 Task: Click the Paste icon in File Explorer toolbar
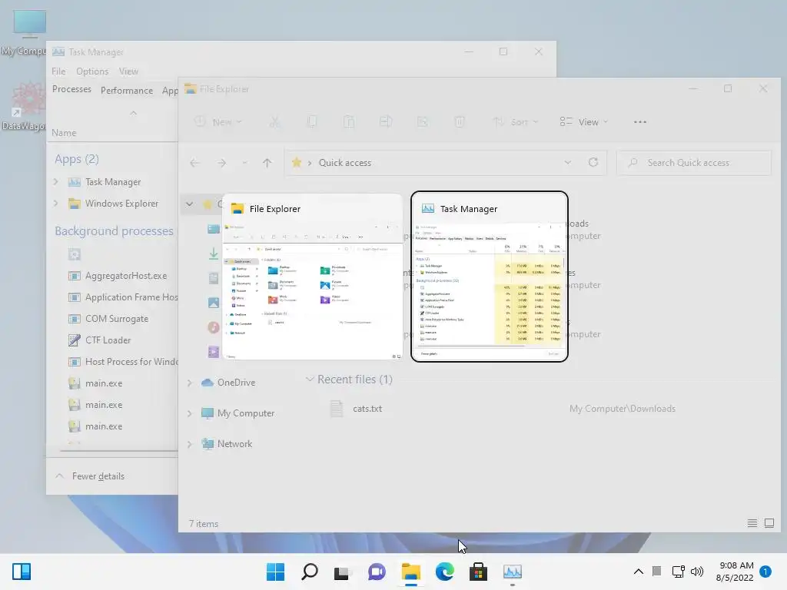pyautogui.click(x=349, y=122)
